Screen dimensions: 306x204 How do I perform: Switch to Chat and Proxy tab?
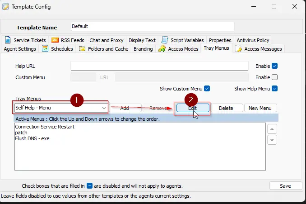pyautogui.click(x=107, y=40)
